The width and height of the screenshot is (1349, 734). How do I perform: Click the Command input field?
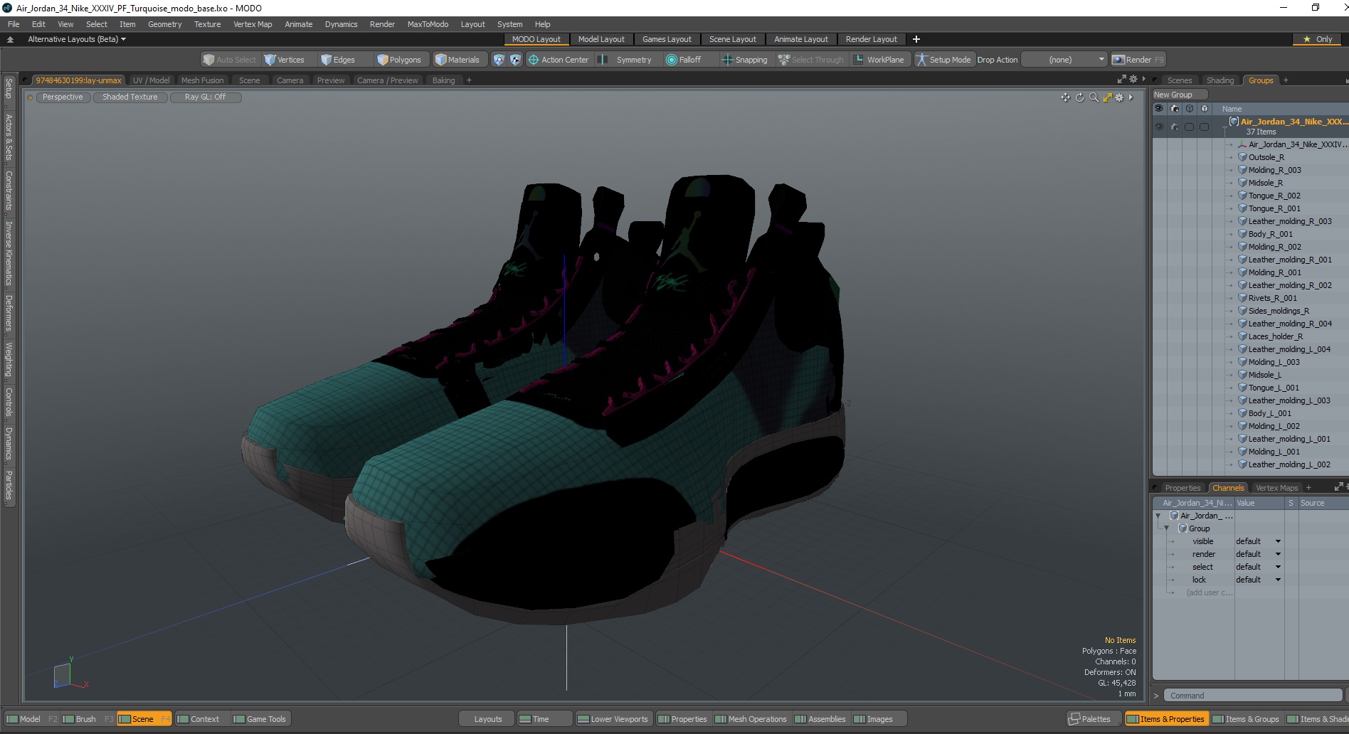click(1254, 696)
